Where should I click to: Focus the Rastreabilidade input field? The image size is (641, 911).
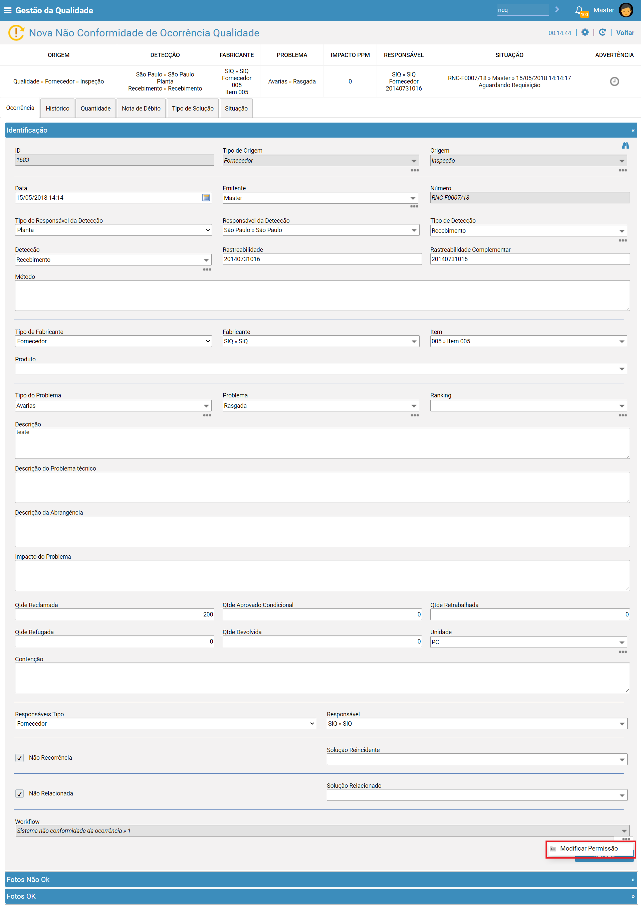click(322, 259)
